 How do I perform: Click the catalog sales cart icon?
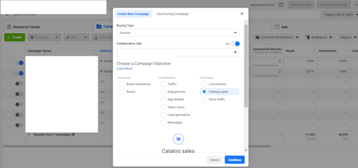pyautogui.click(x=179, y=139)
